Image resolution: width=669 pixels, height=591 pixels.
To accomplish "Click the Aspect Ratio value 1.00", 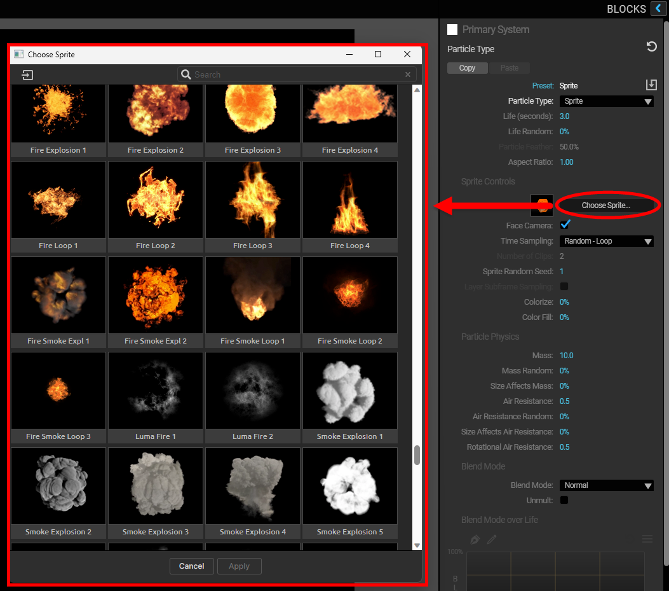I will [566, 162].
